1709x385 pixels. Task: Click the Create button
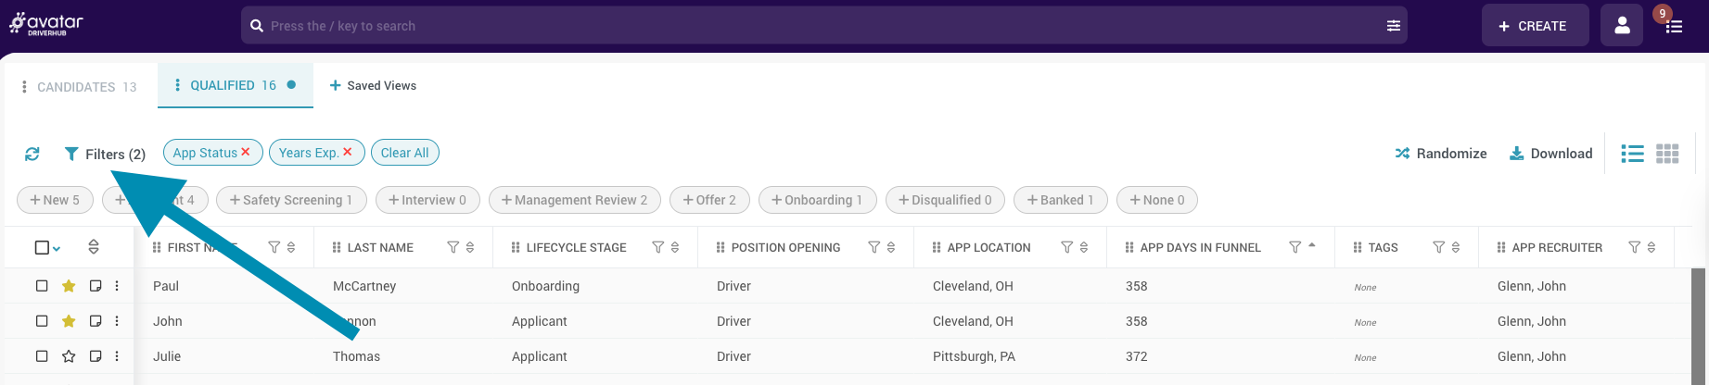coord(1533,26)
